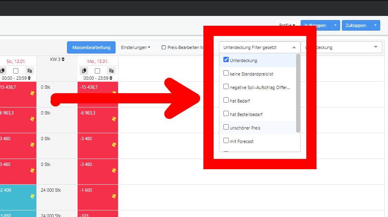Click the 0 Stk cell in -6 983,3 row
This screenshot has width=388, height=217.
[57, 120]
